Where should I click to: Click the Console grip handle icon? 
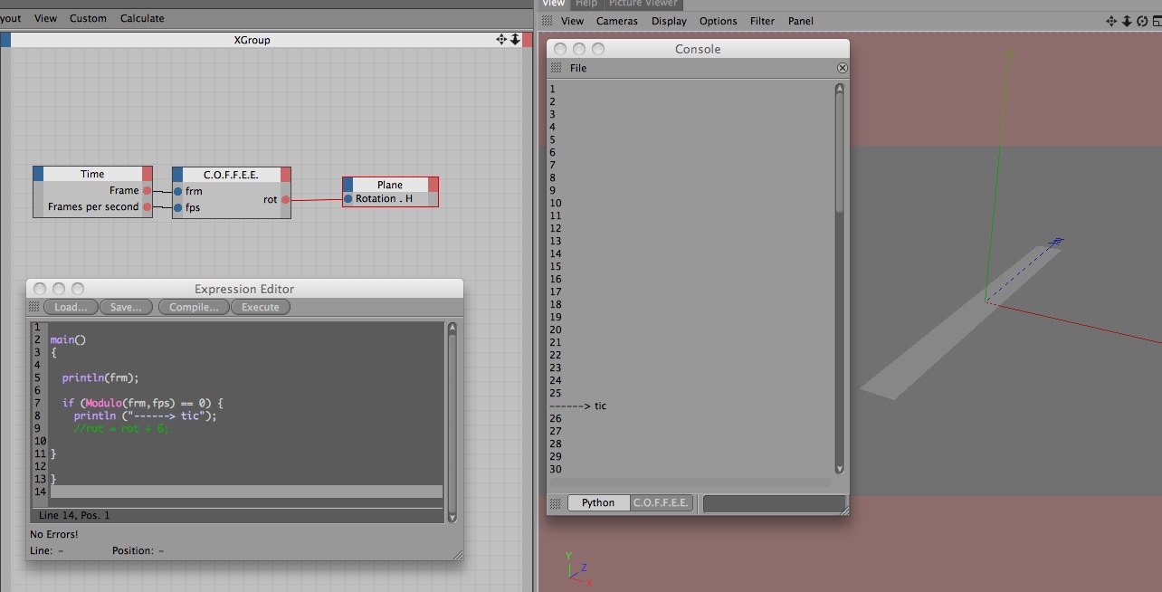(x=557, y=68)
